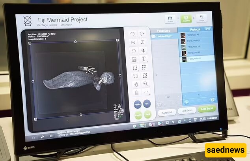Toggle the green Auto Send button

click(x=207, y=109)
